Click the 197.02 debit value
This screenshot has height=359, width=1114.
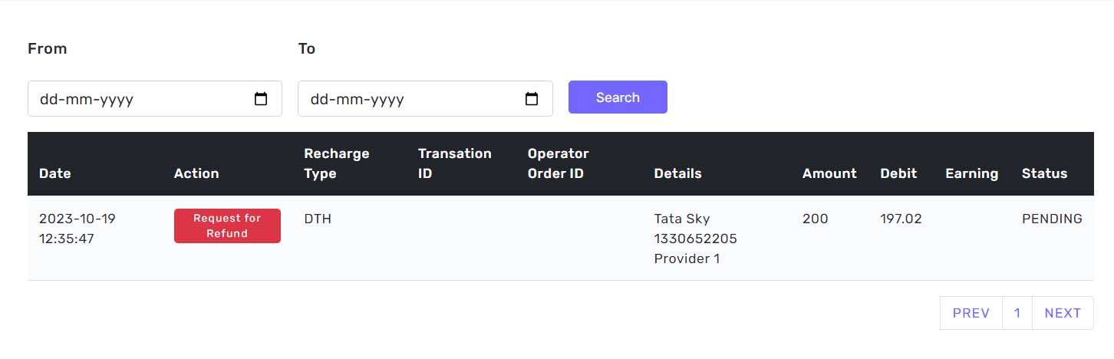pyautogui.click(x=901, y=219)
